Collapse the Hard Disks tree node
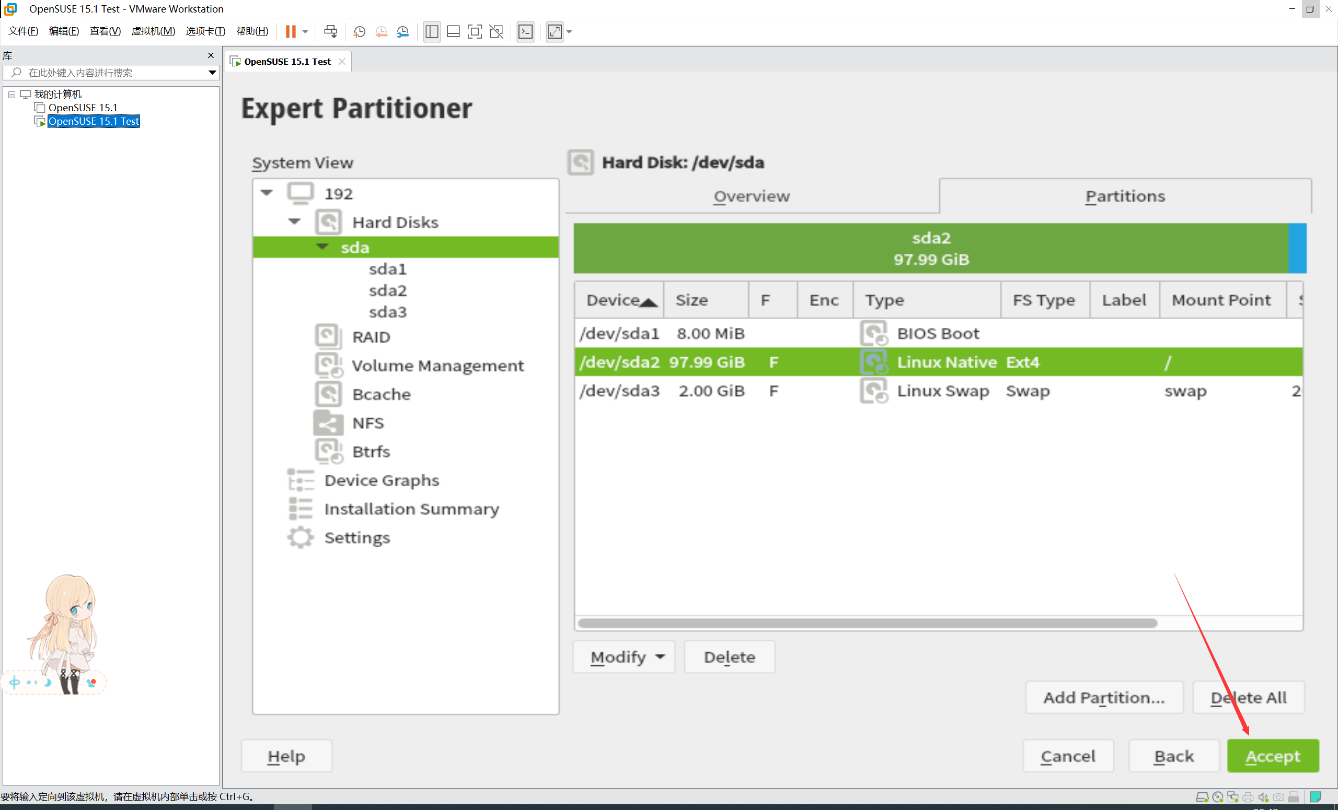 click(294, 221)
